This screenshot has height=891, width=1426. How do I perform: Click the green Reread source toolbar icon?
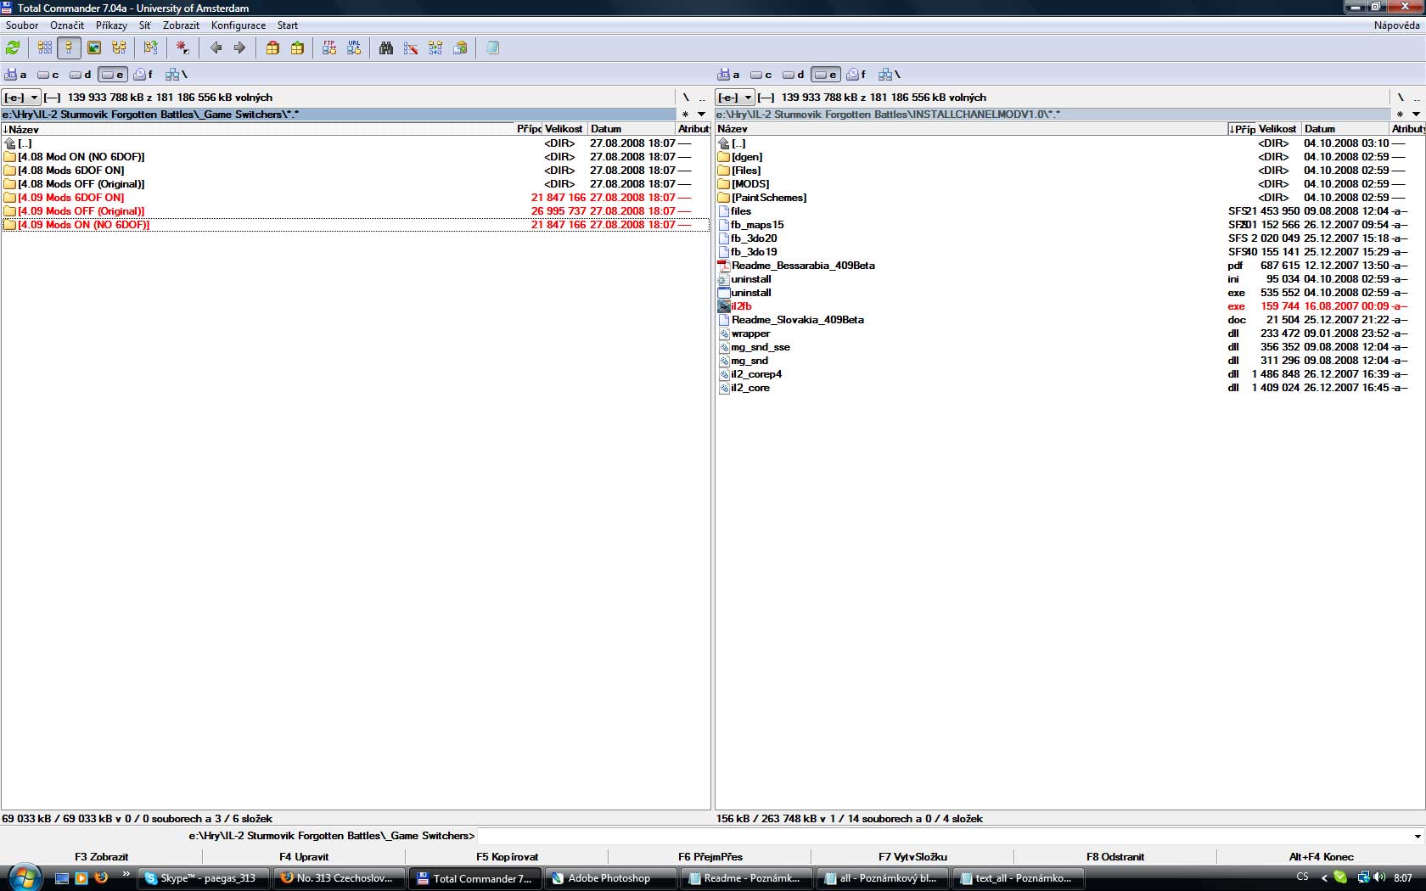tap(13, 48)
